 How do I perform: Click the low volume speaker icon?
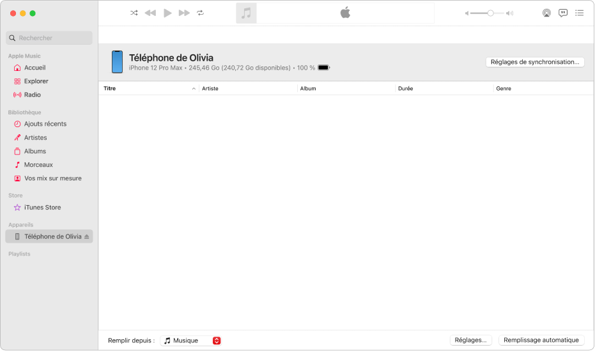(x=467, y=13)
